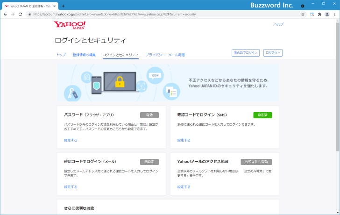Click the browser forward arrow
The image size is (340, 215).
13,14
